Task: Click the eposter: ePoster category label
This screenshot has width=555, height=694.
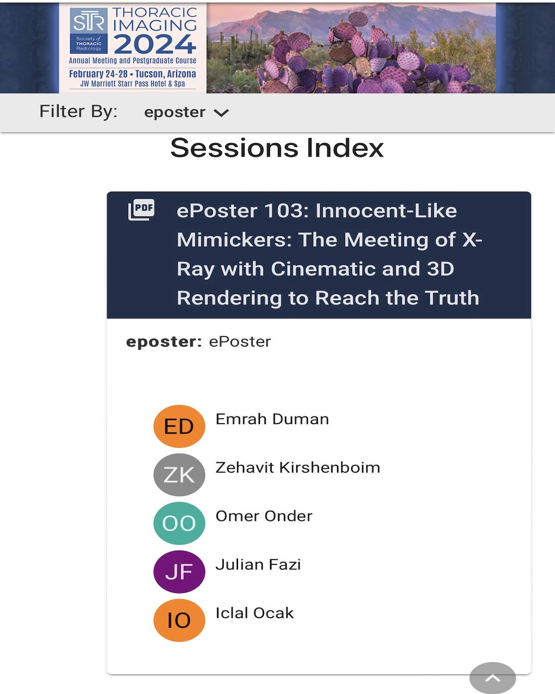Action: click(x=198, y=341)
